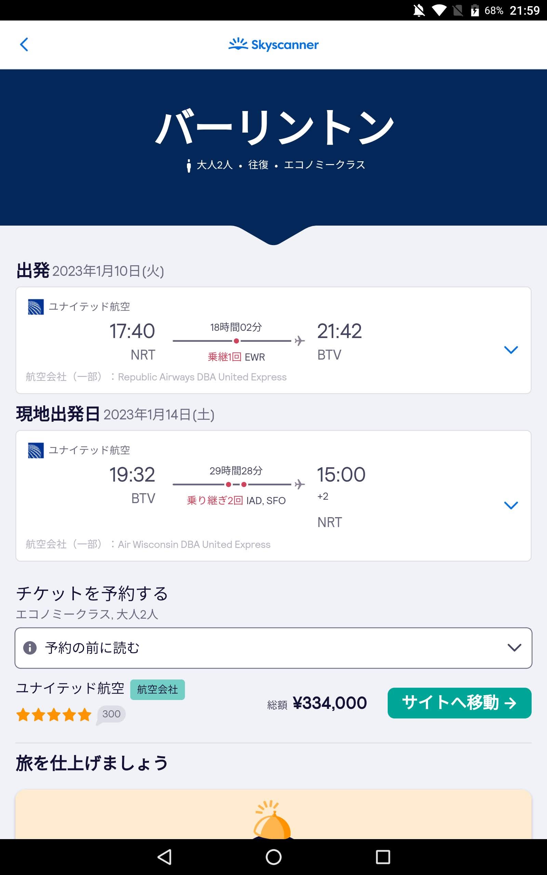Tap the 300 reviews count bubble
The width and height of the screenshot is (547, 875).
coord(111,714)
